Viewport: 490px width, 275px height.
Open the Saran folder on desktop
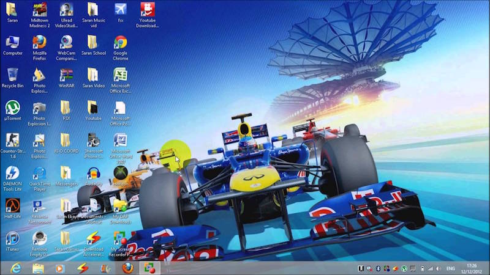coord(12,13)
